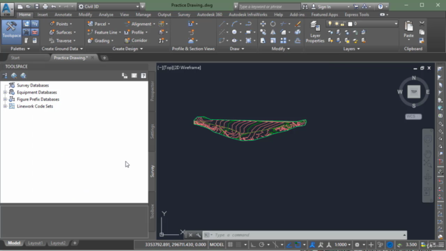The height and width of the screenshot is (251, 446).
Task: Click the keyword search box
Action: pos(269,6)
